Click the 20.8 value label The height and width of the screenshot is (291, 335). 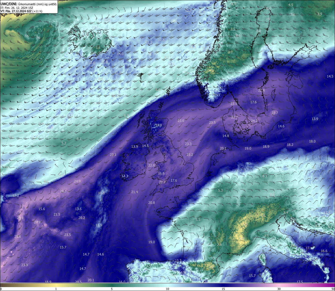click(x=152, y=203)
